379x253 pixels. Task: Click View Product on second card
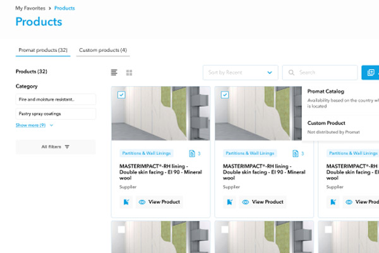click(x=263, y=202)
